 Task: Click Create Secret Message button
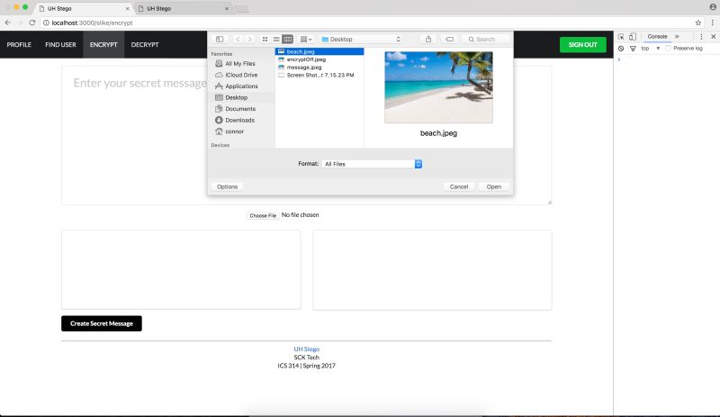[102, 323]
